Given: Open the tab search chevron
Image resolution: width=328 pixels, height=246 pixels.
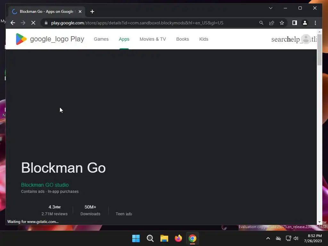Looking at the screenshot, I should pos(270,8).
